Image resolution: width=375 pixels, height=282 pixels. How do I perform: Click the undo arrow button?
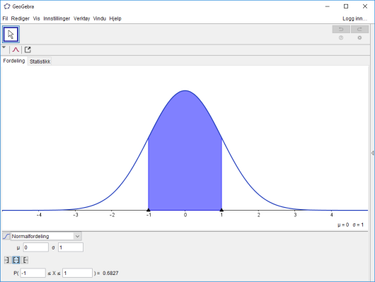pos(341,29)
